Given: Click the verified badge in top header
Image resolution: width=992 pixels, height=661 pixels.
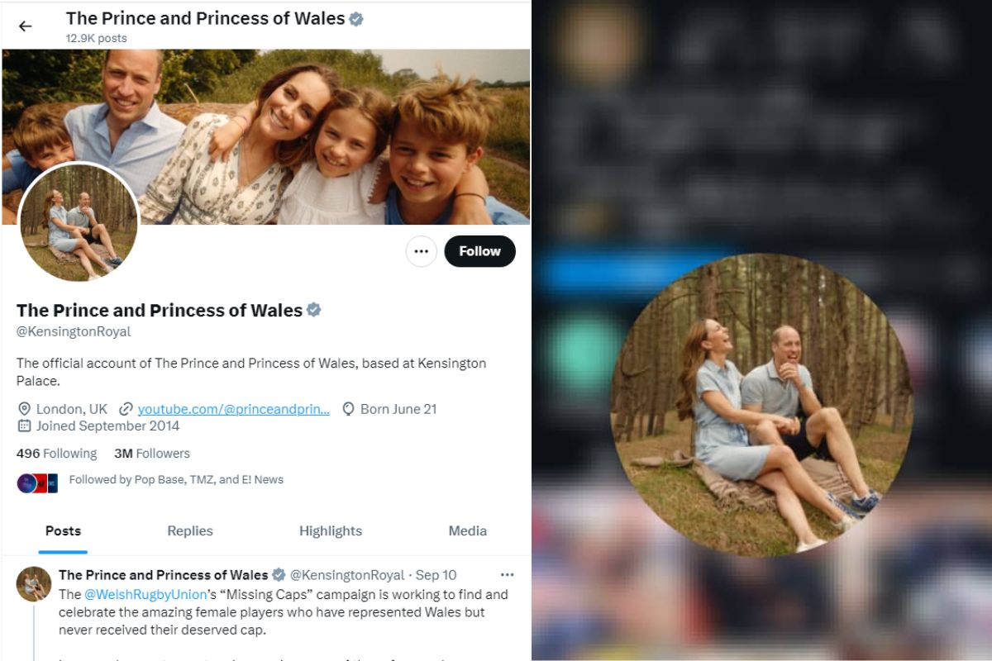Looking at the screenshot, I should [356, 18].
